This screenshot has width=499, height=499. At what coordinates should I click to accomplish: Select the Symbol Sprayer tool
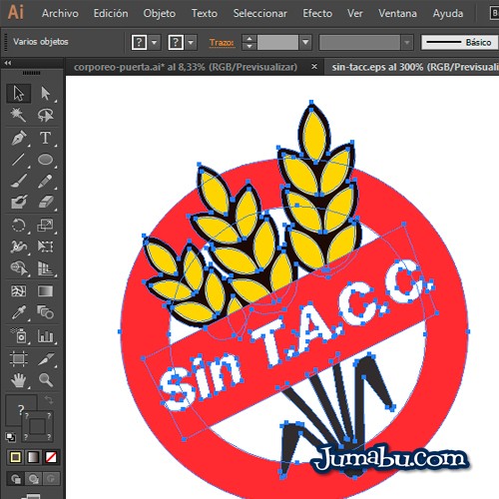pos(19,335)
